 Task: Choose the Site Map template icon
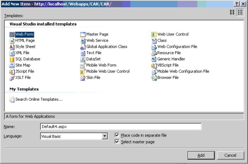click(12, 65)
